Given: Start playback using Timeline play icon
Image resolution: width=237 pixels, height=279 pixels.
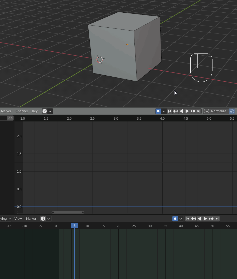Looking at the screenshot, I should [205, 218].
